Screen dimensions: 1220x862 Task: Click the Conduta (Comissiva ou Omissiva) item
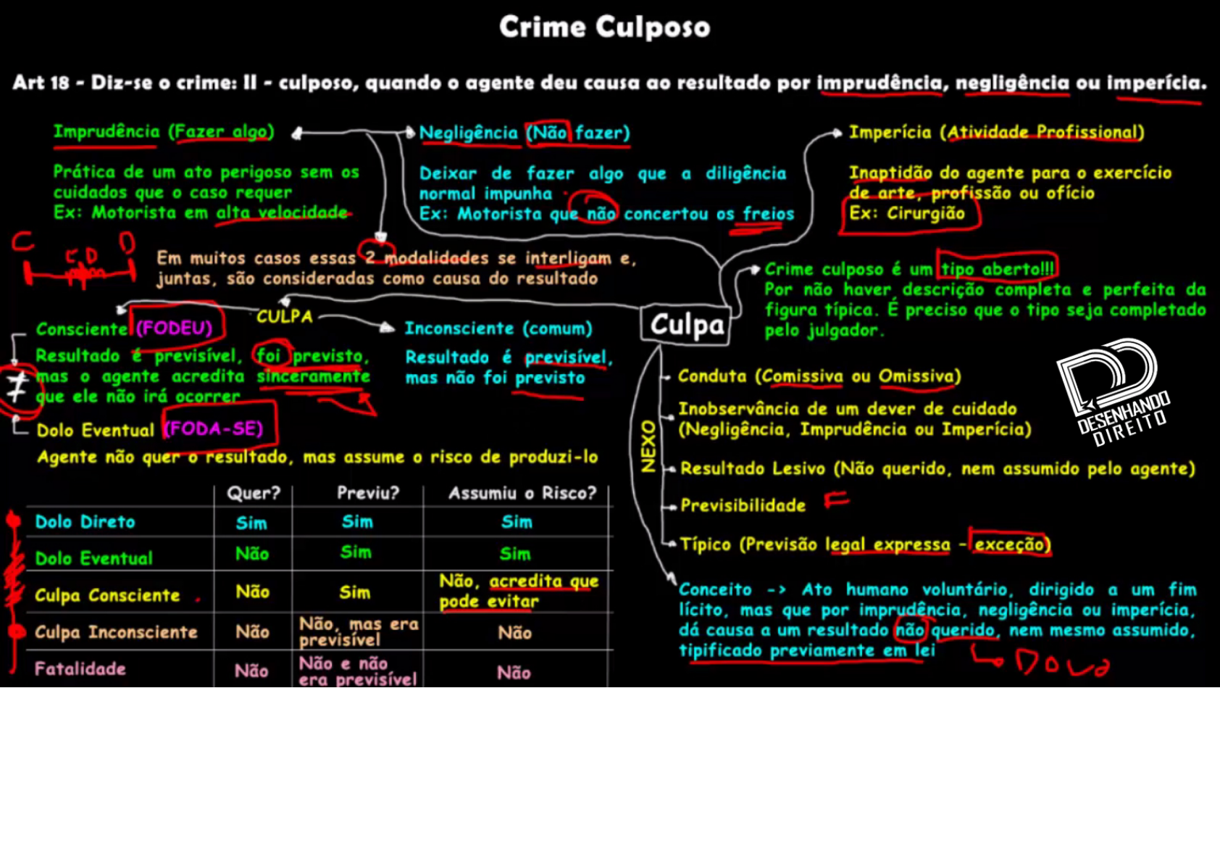click(x=819, y=376)
